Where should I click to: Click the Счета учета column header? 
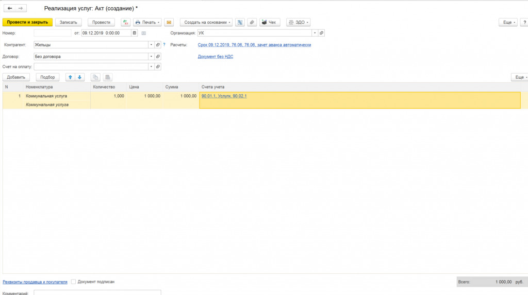[x=359, y=87]
